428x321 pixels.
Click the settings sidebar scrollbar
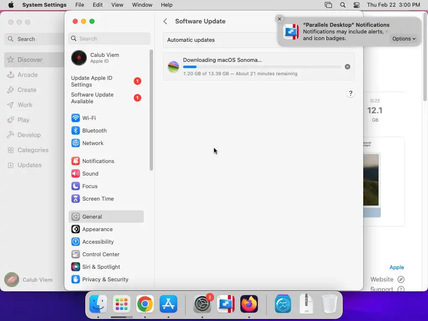(151, 110)
